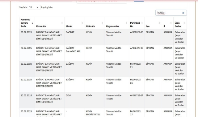198x117 pixels.
Task: Click the M/092122-26 batch number cell
Action: [137, 85]
